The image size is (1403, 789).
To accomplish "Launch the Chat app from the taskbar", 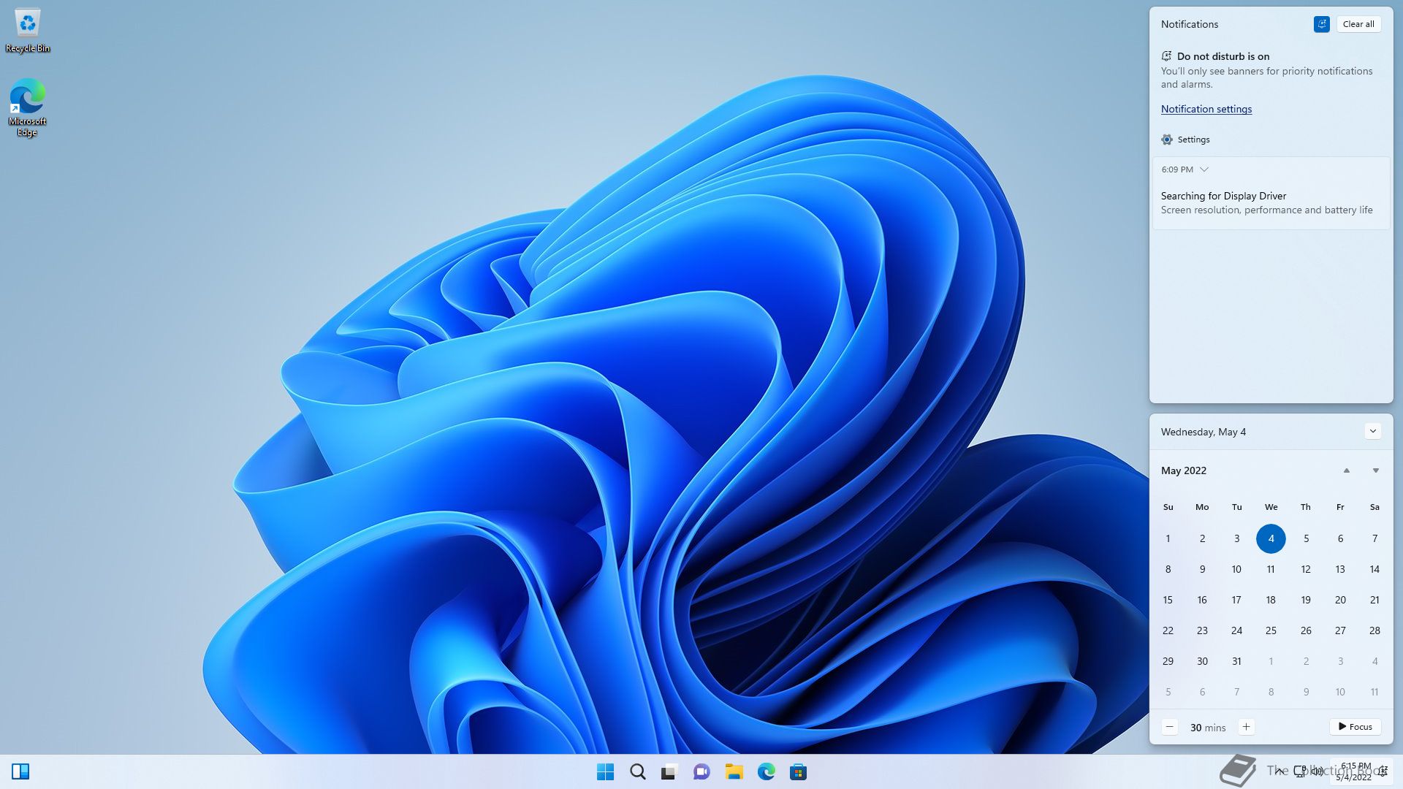I will click(701, 771).
